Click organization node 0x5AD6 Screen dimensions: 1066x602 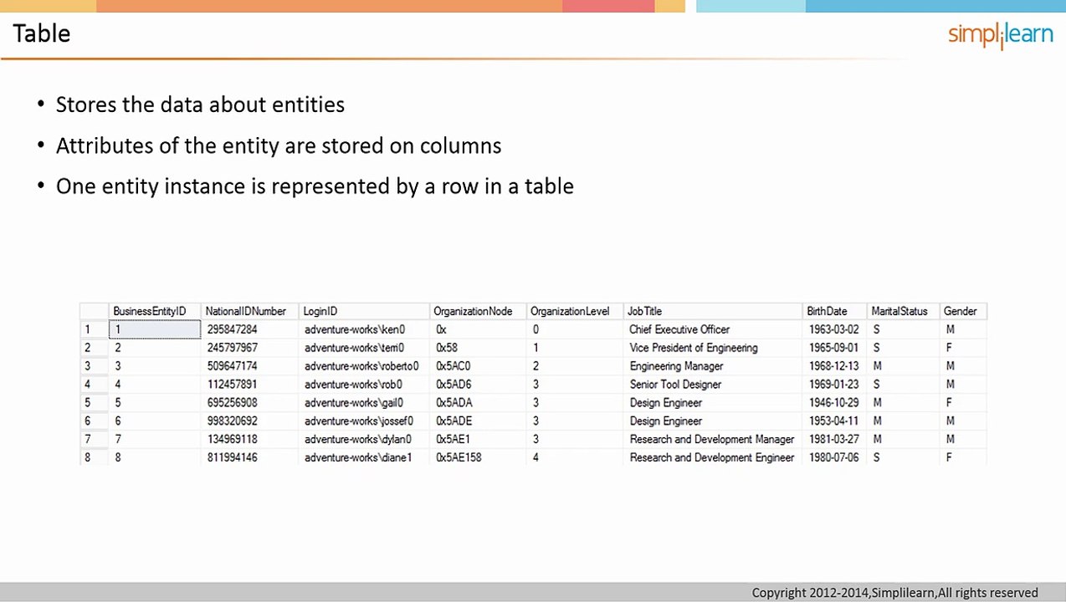click(454, 385)
